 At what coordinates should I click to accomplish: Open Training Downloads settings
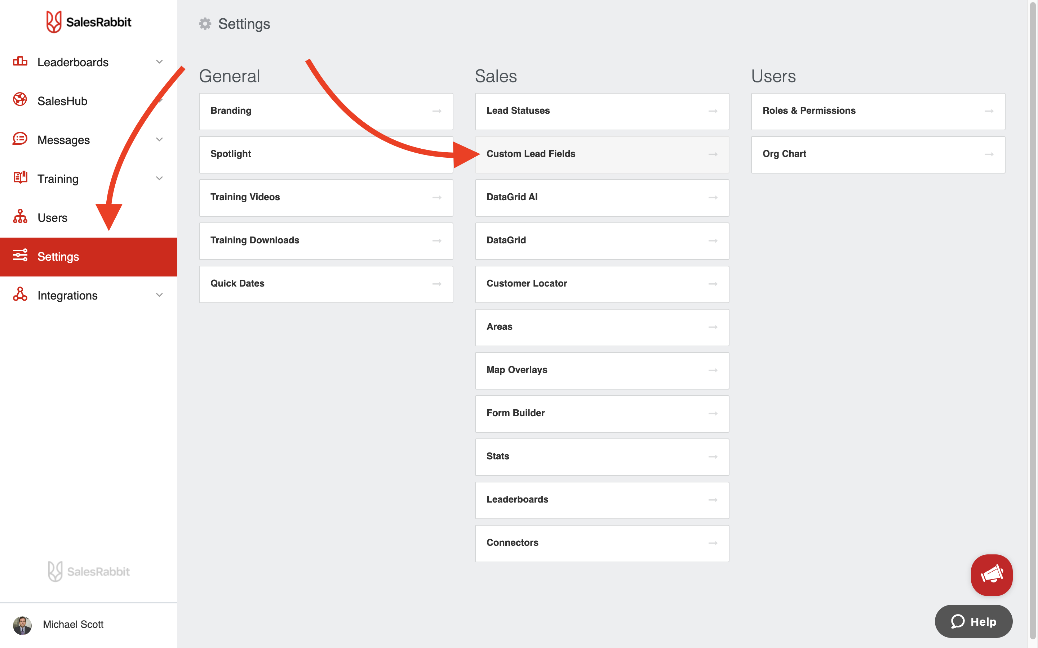(326, 241)
